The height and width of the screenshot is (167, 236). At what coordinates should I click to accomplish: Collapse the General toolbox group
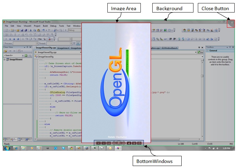[x=208, y=51]
